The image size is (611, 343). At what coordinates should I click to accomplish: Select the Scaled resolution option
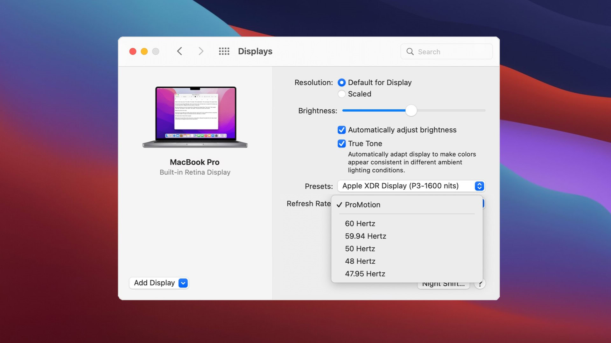point(341,94)
